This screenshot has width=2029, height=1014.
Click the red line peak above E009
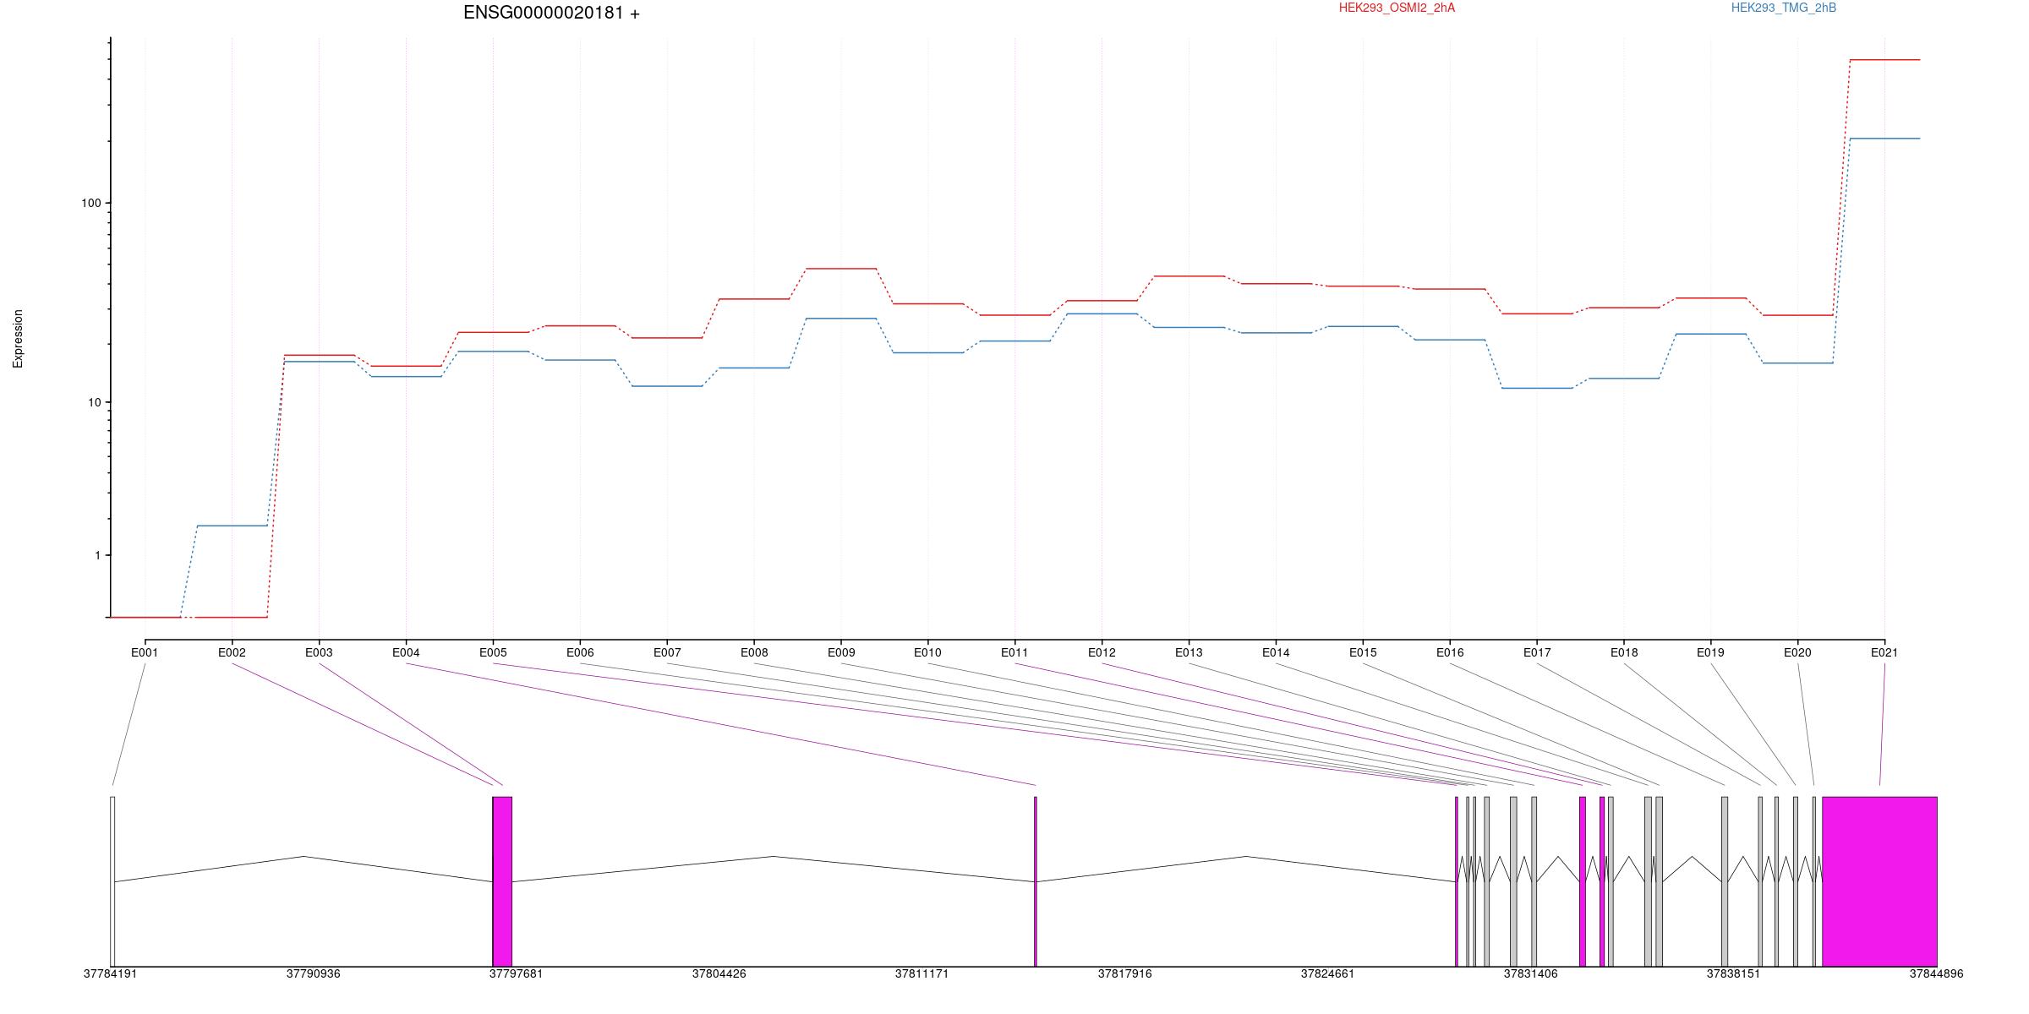tap(841, 269)
